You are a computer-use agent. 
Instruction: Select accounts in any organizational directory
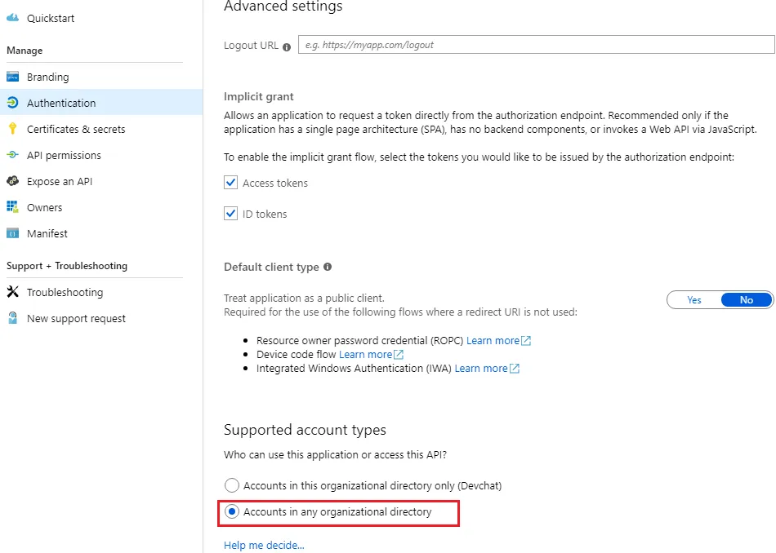coord(232,512)
